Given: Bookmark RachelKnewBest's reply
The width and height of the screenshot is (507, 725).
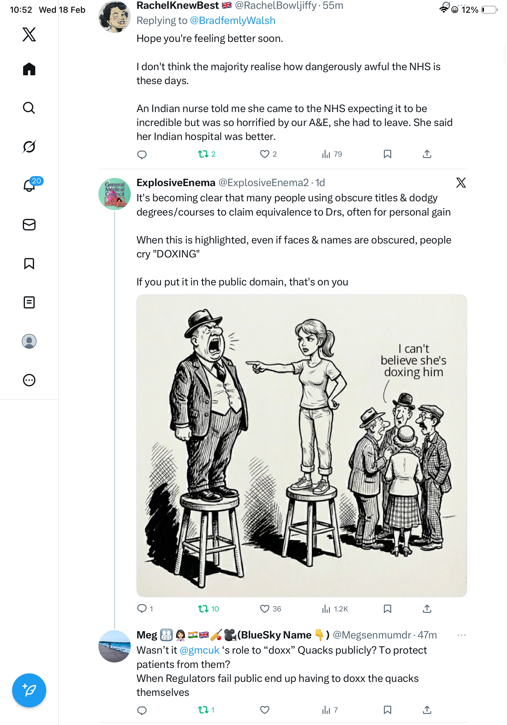Looking at the screenshot, I should 388,154.
